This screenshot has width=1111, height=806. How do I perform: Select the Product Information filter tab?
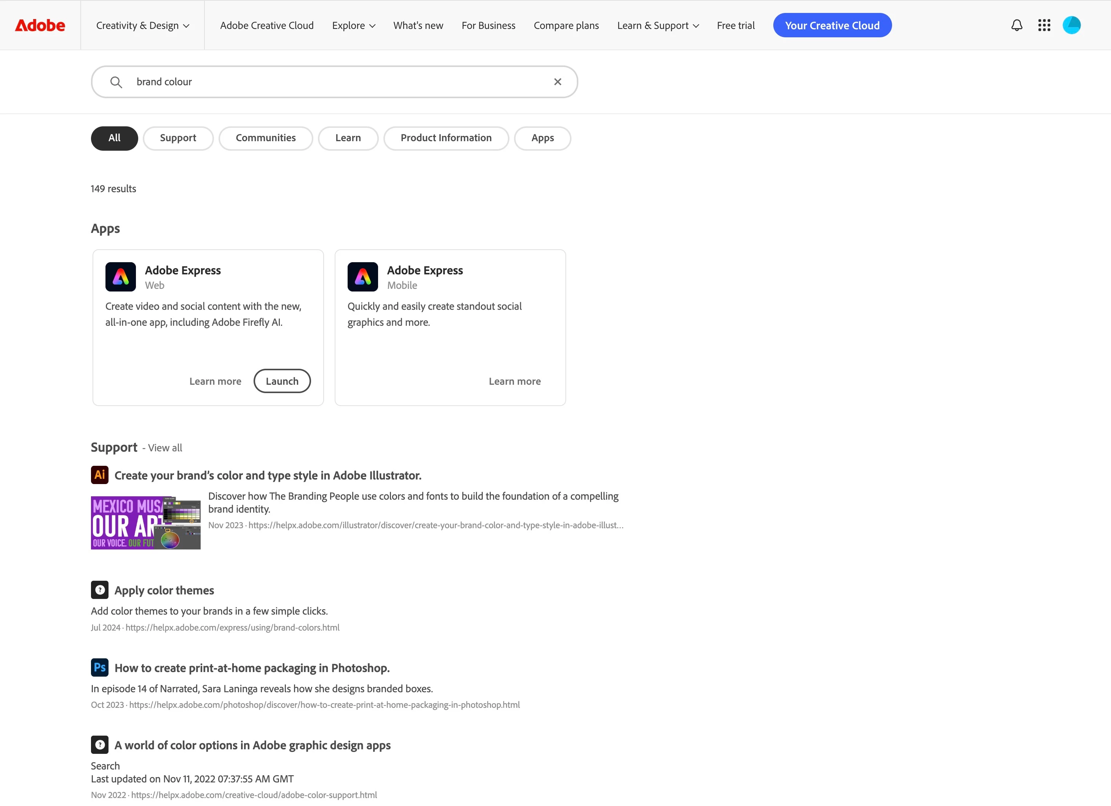click(446, 138)
